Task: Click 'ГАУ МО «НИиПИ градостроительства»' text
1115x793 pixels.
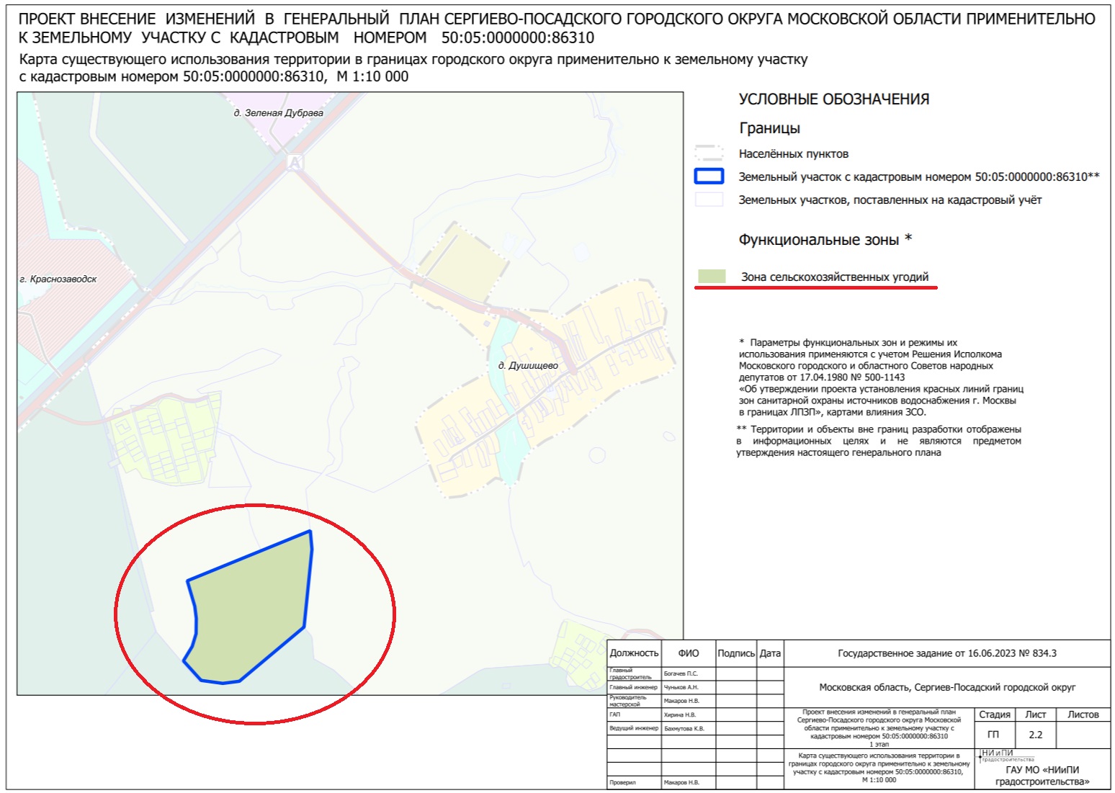Action: [1042, 776]
